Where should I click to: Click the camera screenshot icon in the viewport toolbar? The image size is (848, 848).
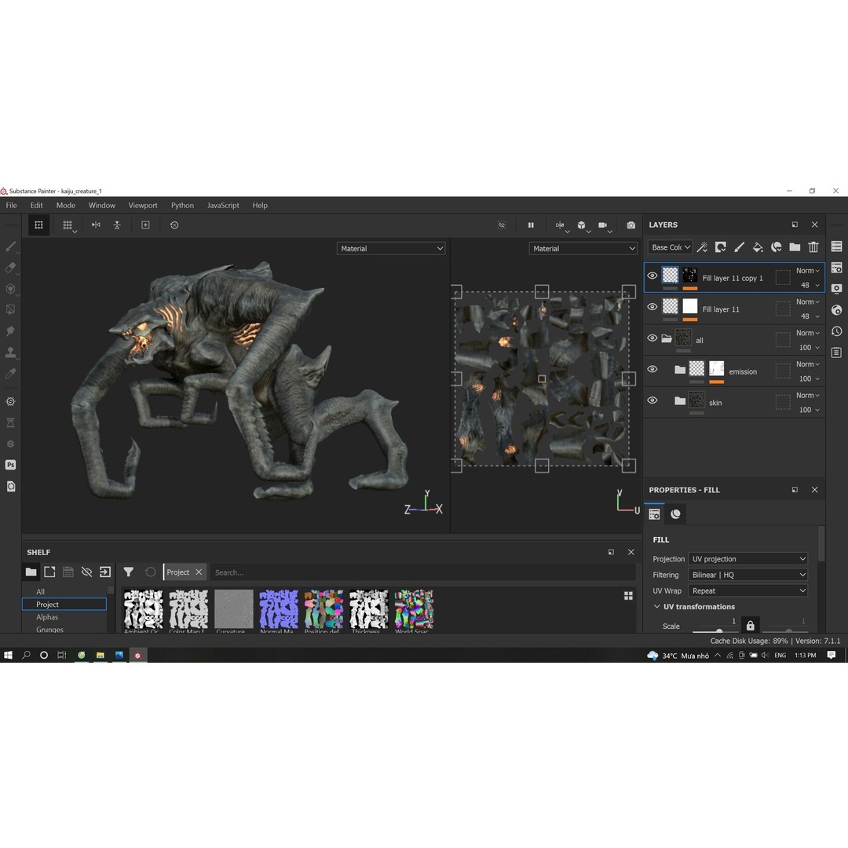[x=631, y=225]
